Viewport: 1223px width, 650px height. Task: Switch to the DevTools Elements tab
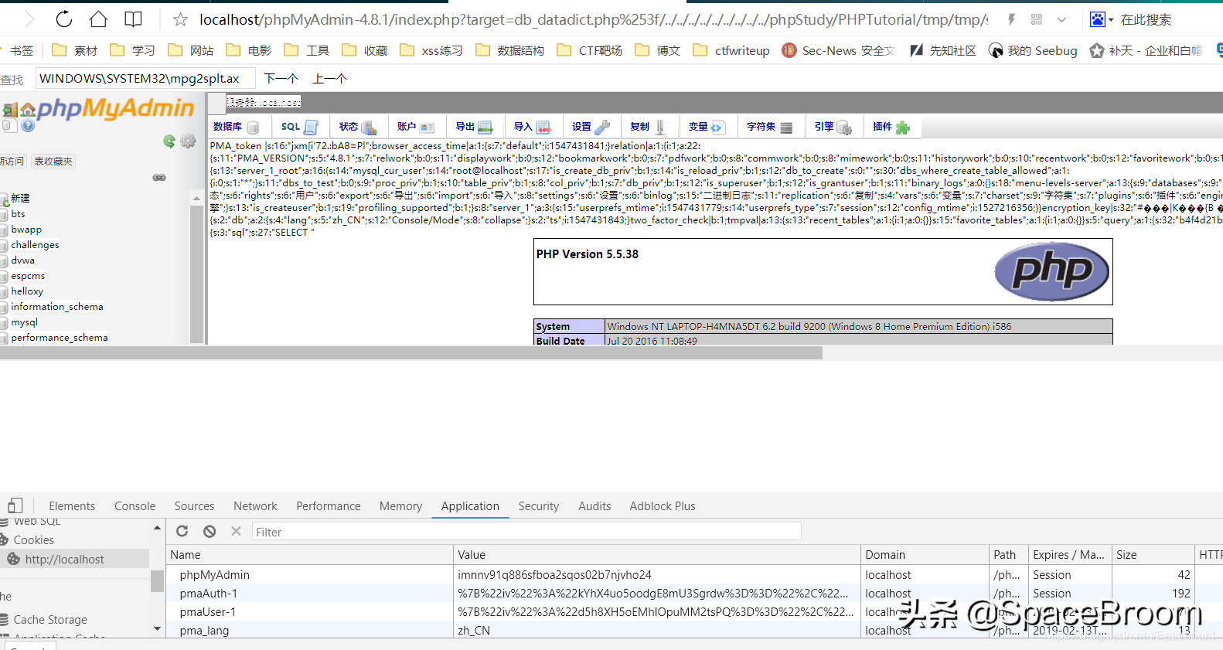click(x=72, y=506)
